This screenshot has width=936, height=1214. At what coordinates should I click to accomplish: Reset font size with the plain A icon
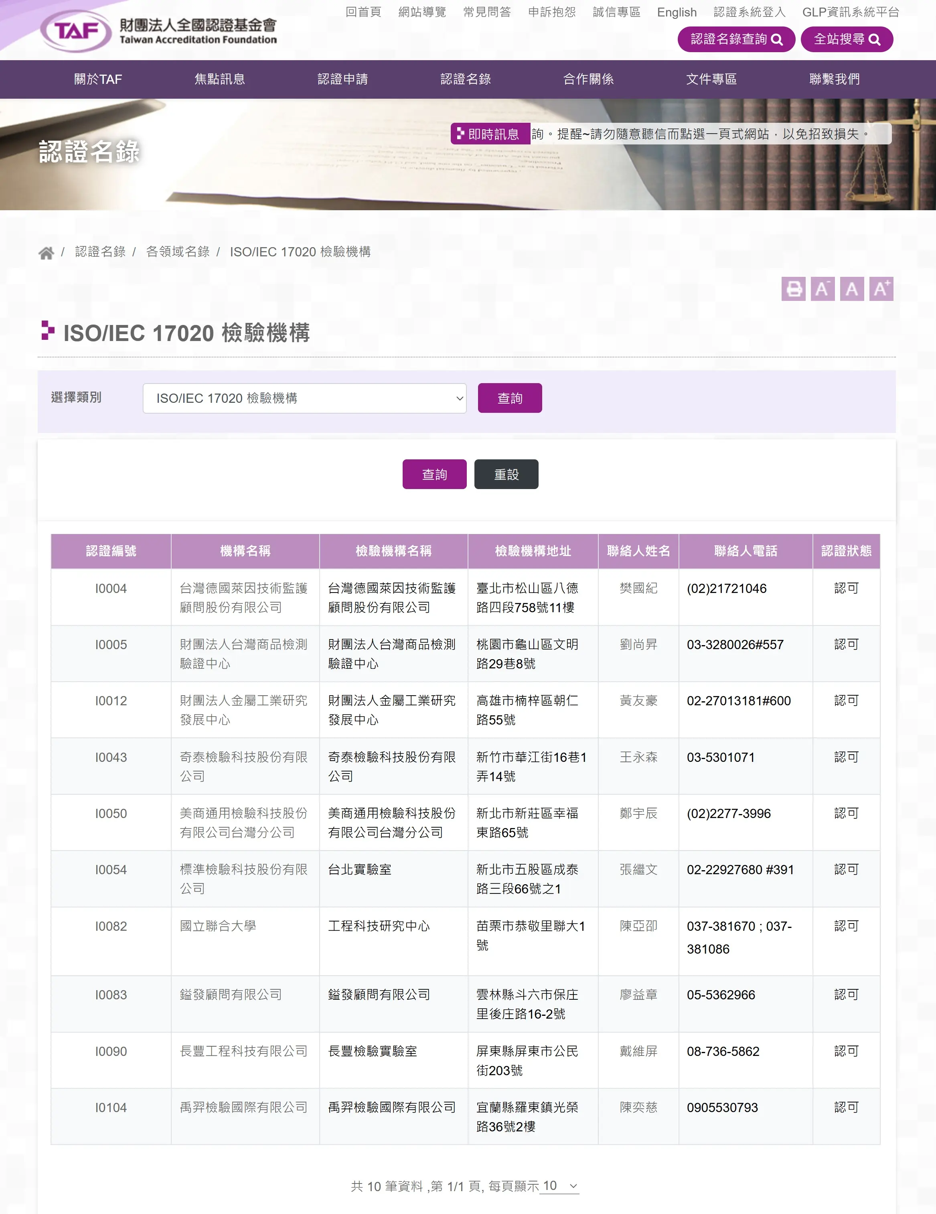click(x=851, y=289)
